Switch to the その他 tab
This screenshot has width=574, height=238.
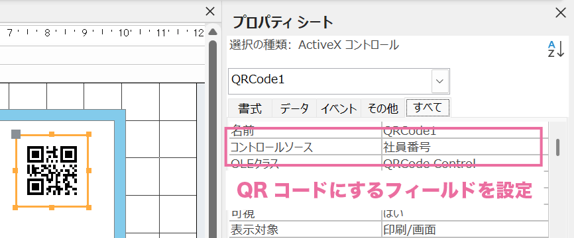coord(383,108)
